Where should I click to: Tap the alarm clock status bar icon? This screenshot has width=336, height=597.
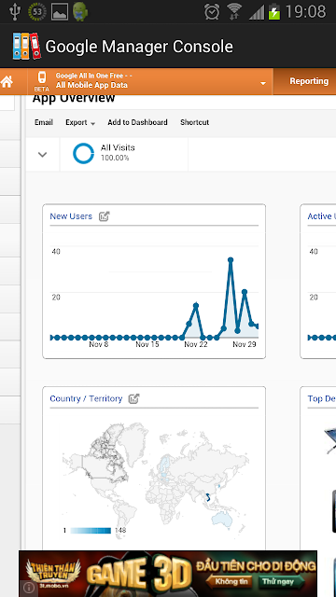click(x=212, y=11)
